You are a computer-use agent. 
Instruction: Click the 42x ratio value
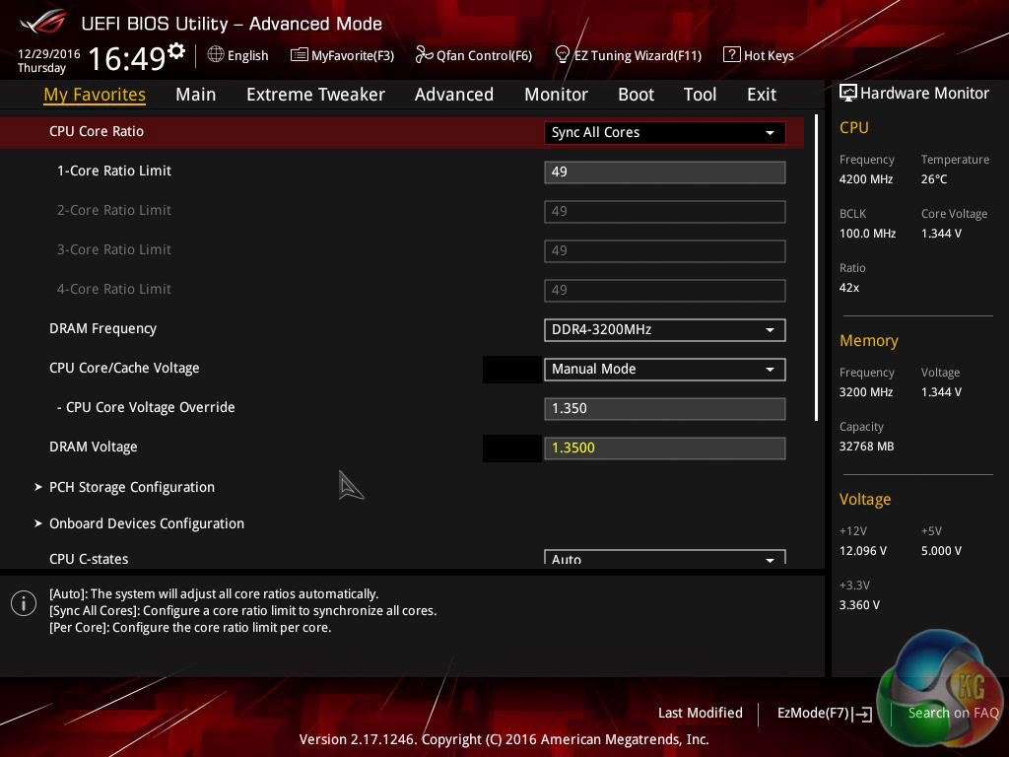(x=849, y=288)
